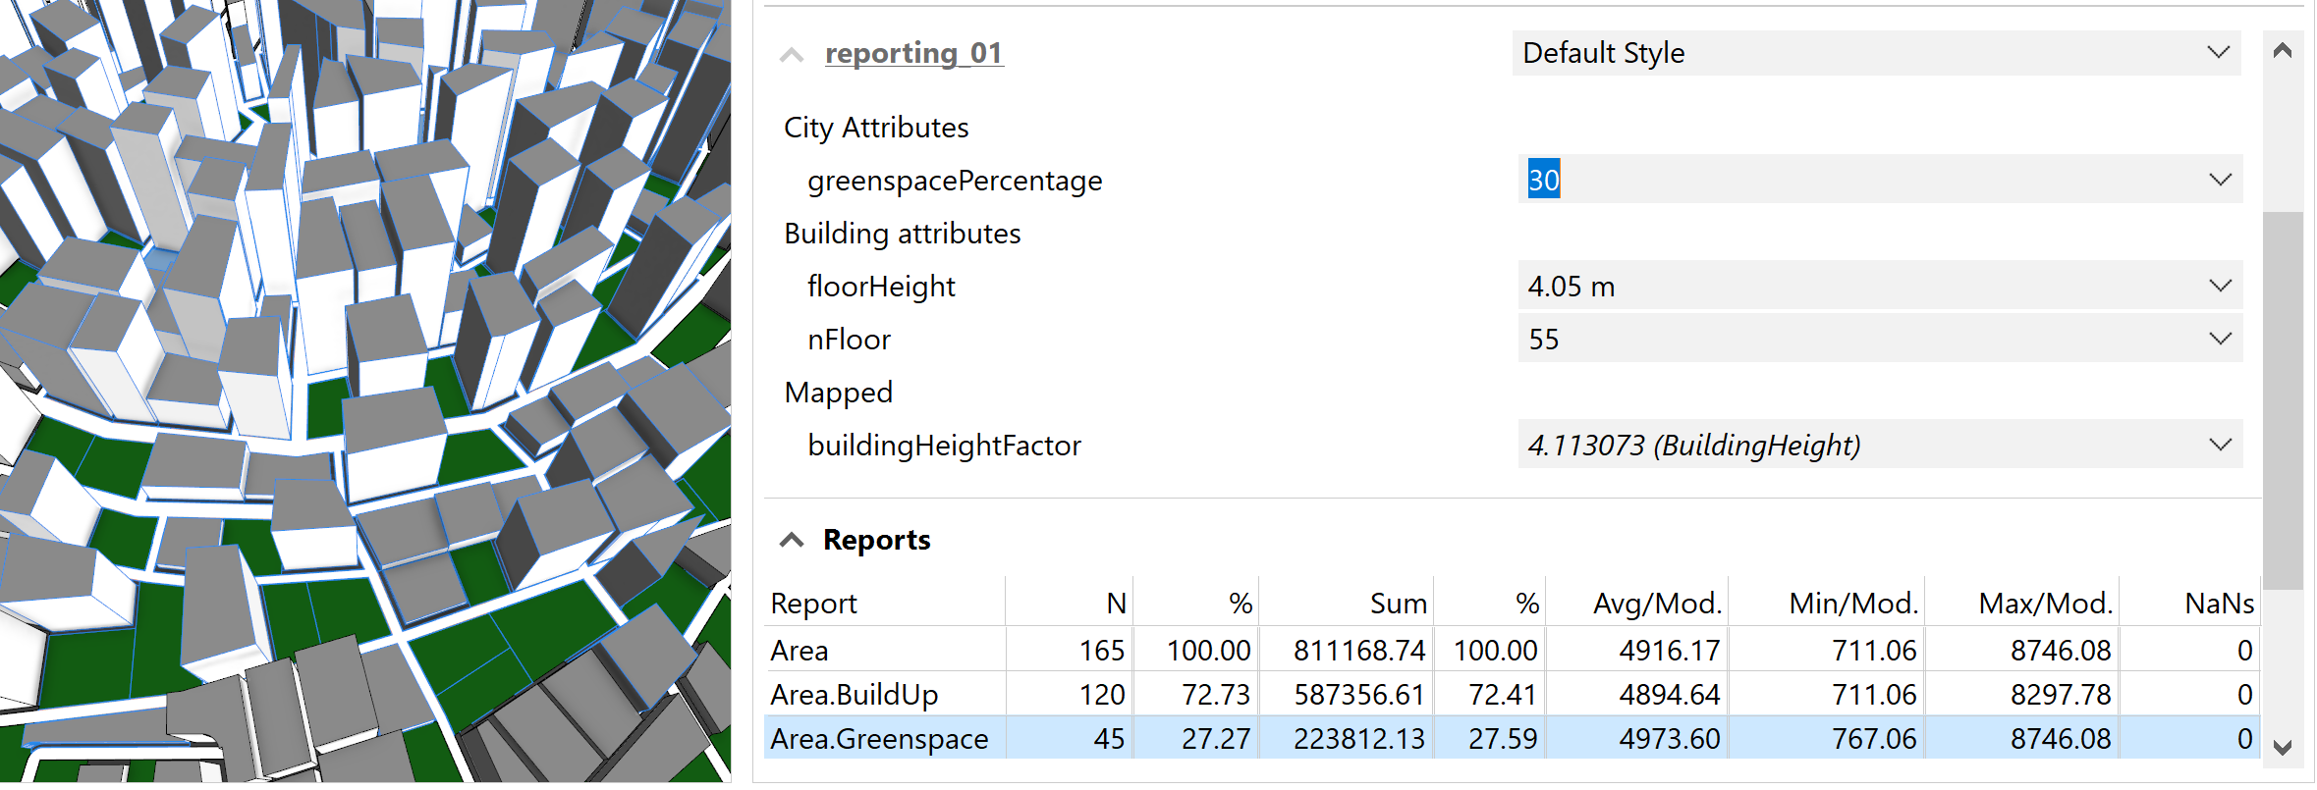
Task: Open floorHeight attribute dropdown arrow
Action: [x=2220, y=286]
